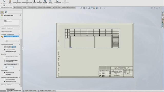Open SOLIDWORKS Inspection tab

coord(68,8)
